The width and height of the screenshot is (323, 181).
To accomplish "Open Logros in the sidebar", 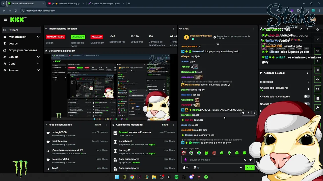I will coord(21,43).
